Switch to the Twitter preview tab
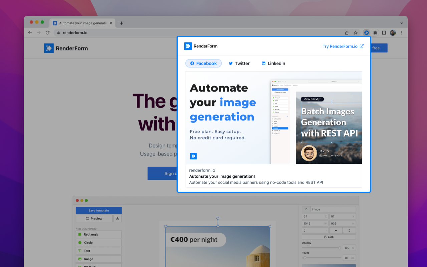Viewport: 427px width, 267px height. 239,63
